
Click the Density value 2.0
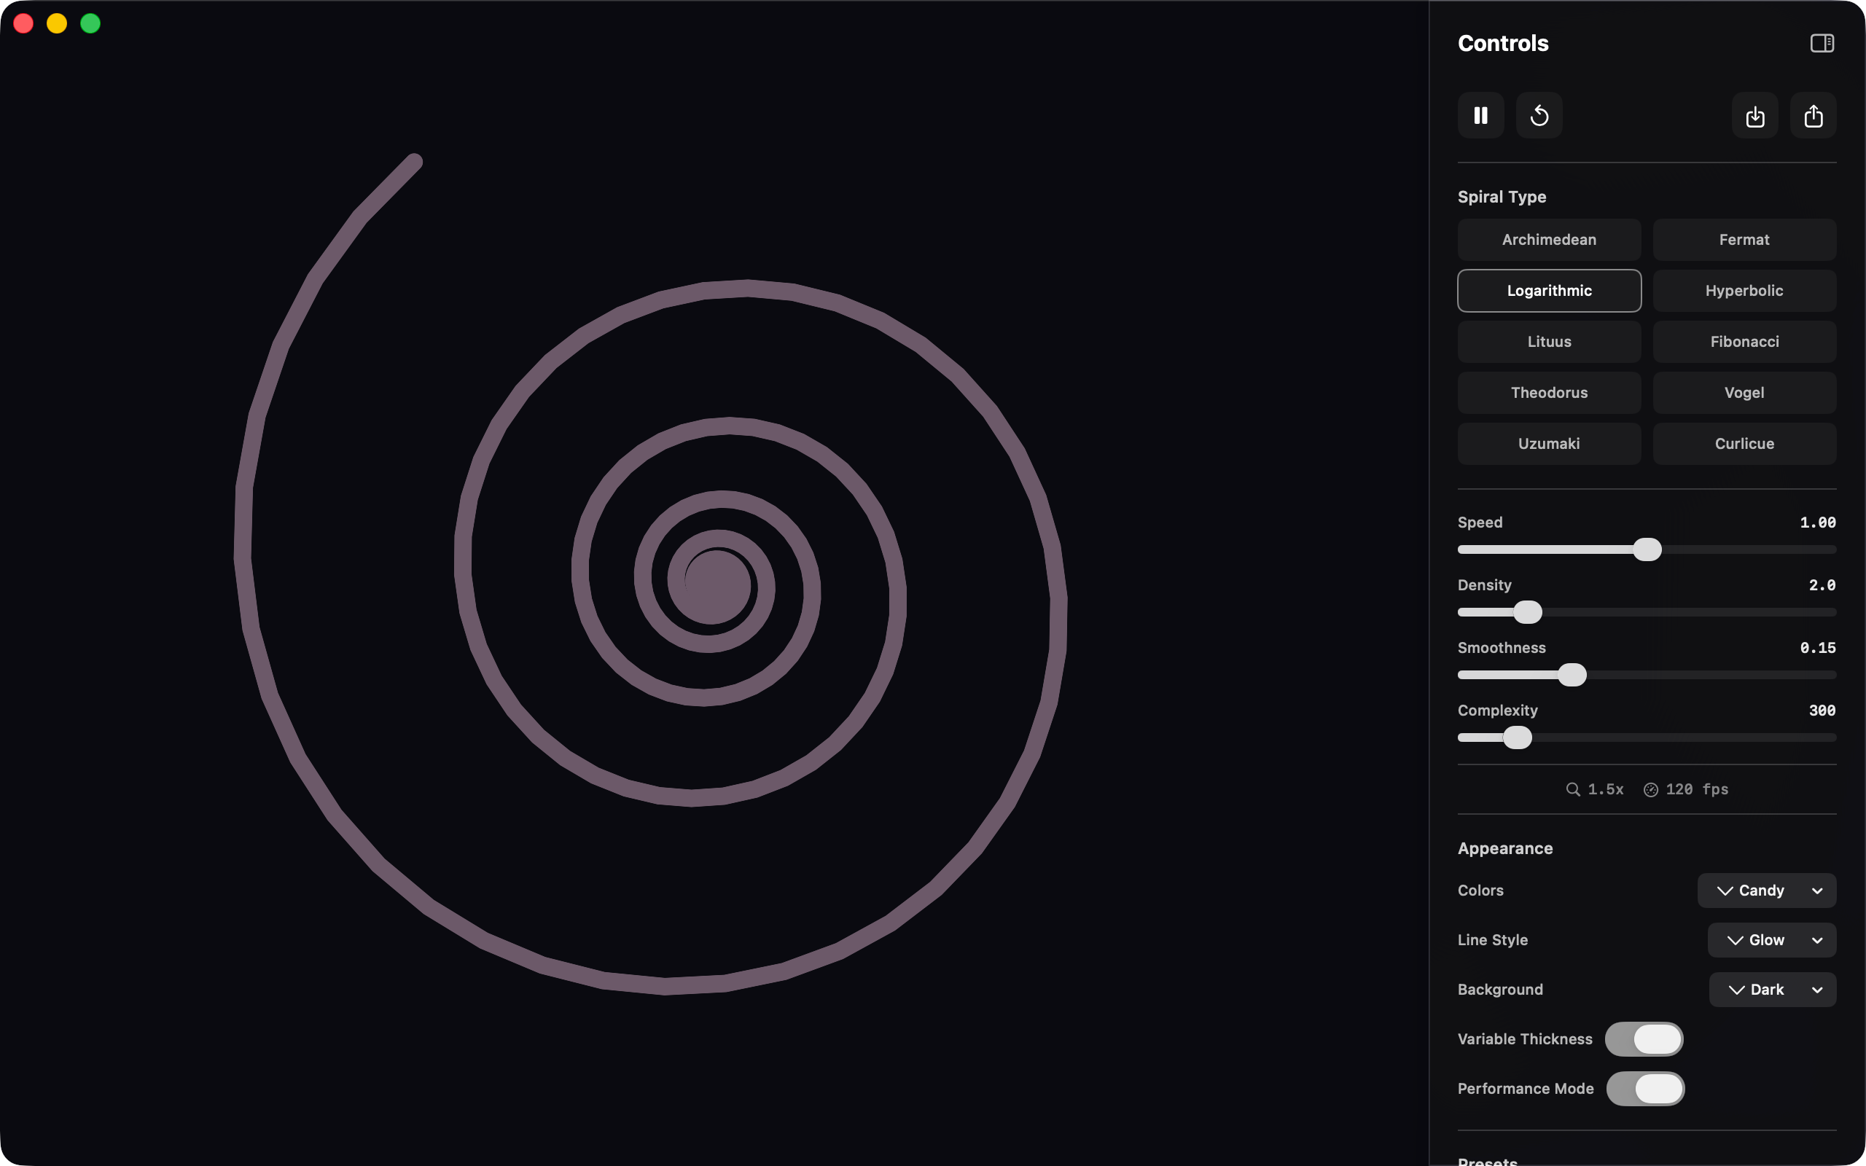click(1822, 585)
